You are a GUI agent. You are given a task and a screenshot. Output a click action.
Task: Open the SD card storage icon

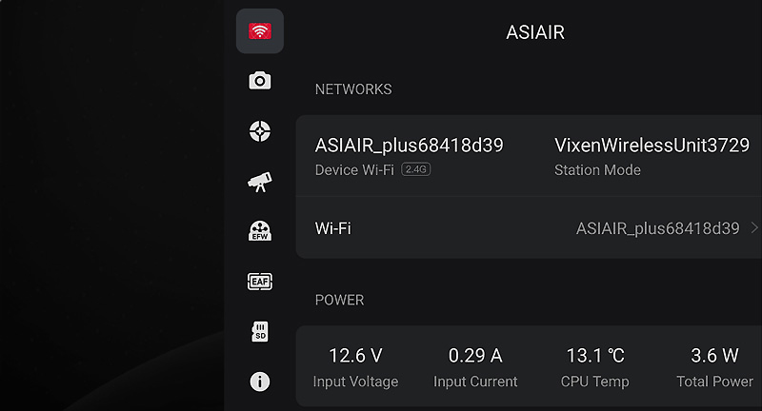(x=260, y=331)
